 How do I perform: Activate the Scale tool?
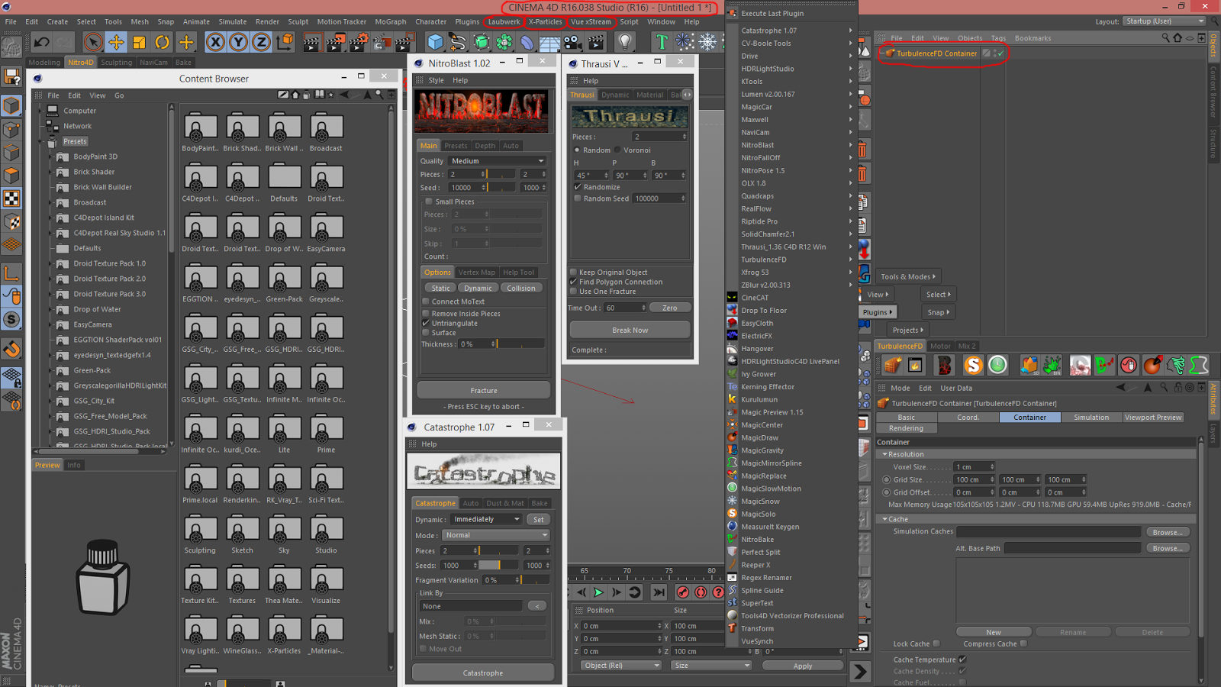point(139,42)
